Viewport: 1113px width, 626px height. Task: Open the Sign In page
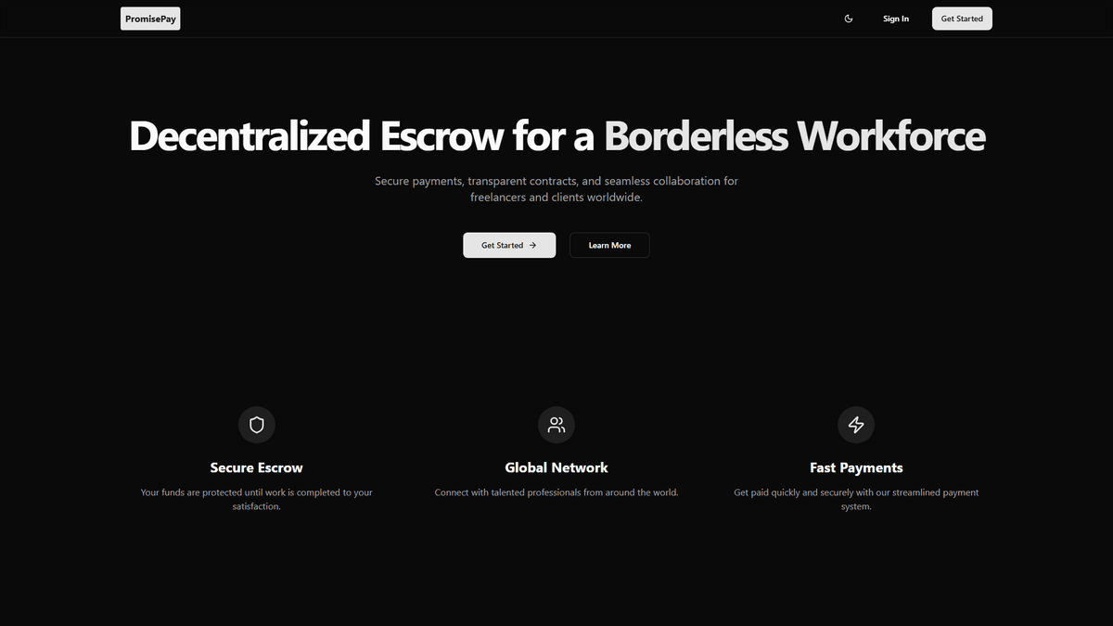(896, 19)
